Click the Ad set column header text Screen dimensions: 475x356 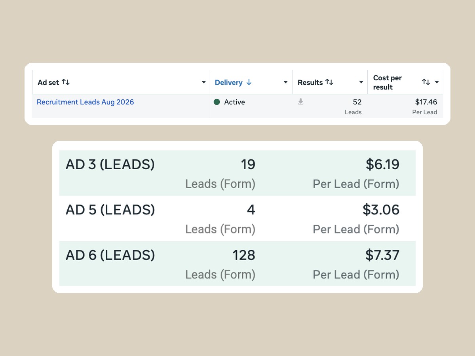click(x=48, y=82)
